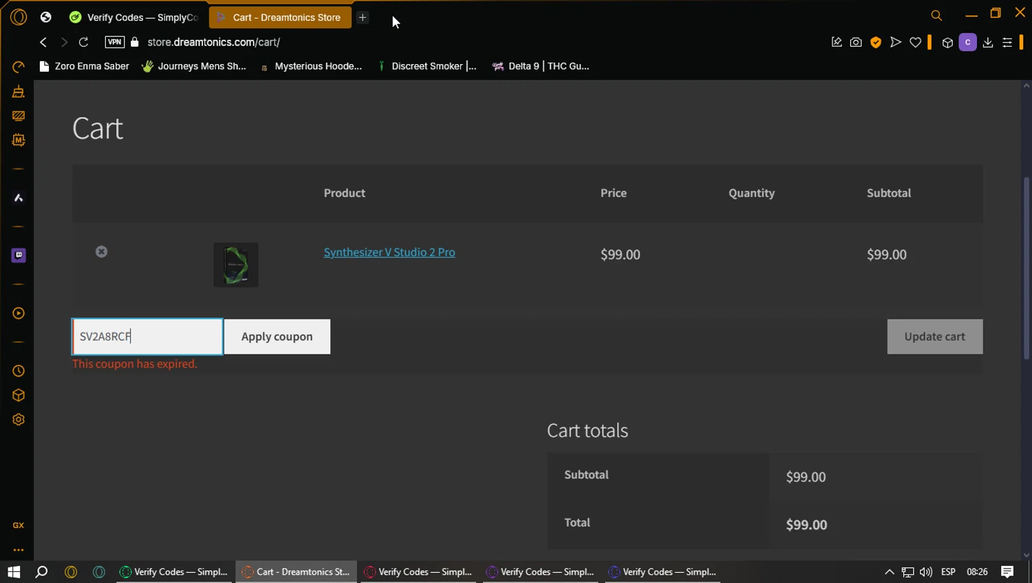Open the green Opera GX taskbar icon
The height and width of the screenshot is (583, 1032).
point(99,572)
